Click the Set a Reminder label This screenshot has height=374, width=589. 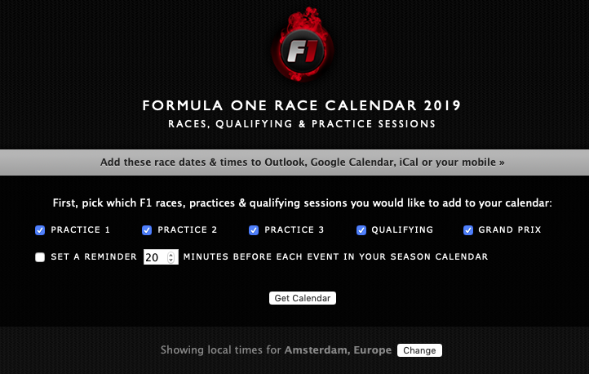click(x=94, y=256)
